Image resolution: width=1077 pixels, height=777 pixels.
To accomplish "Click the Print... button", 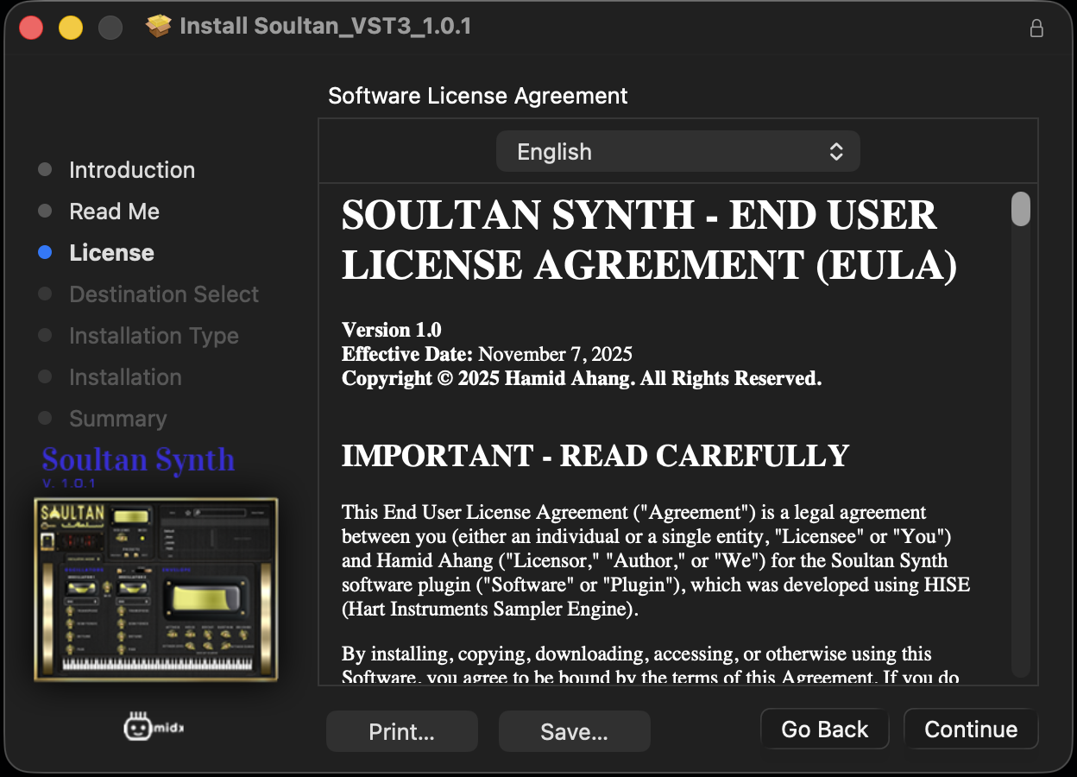I will 401,731.
